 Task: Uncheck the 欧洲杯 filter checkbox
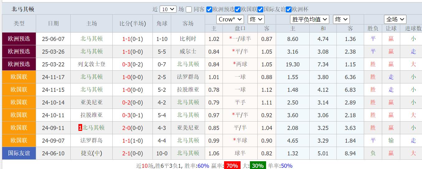point(288,9)
